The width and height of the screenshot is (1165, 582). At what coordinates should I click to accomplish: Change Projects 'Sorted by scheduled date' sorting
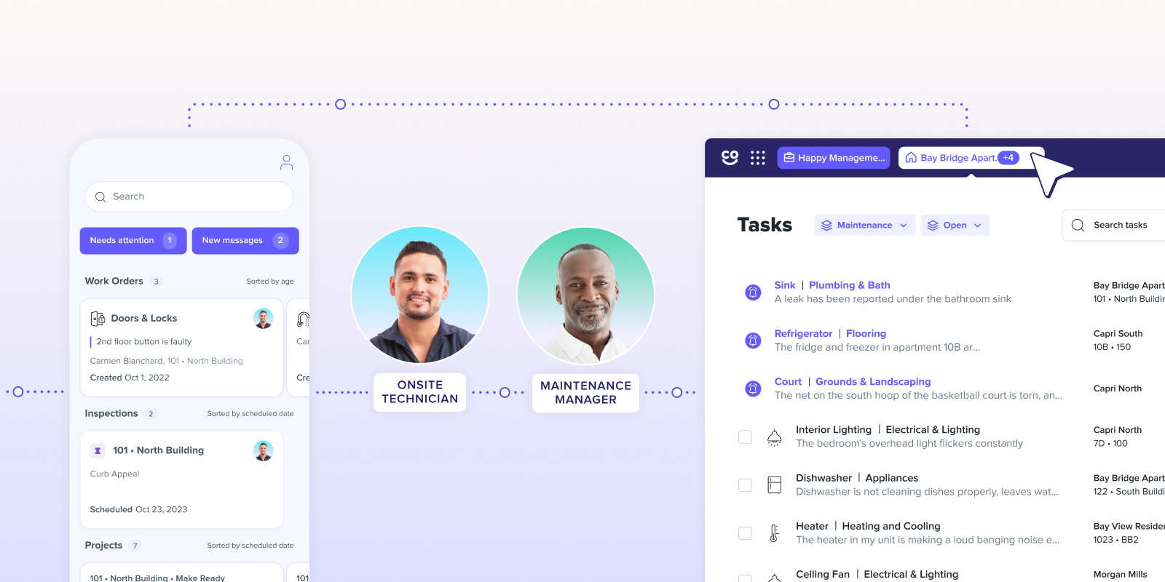pos(250,546)
